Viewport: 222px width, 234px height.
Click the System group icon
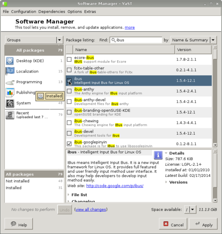click(10, 103)
